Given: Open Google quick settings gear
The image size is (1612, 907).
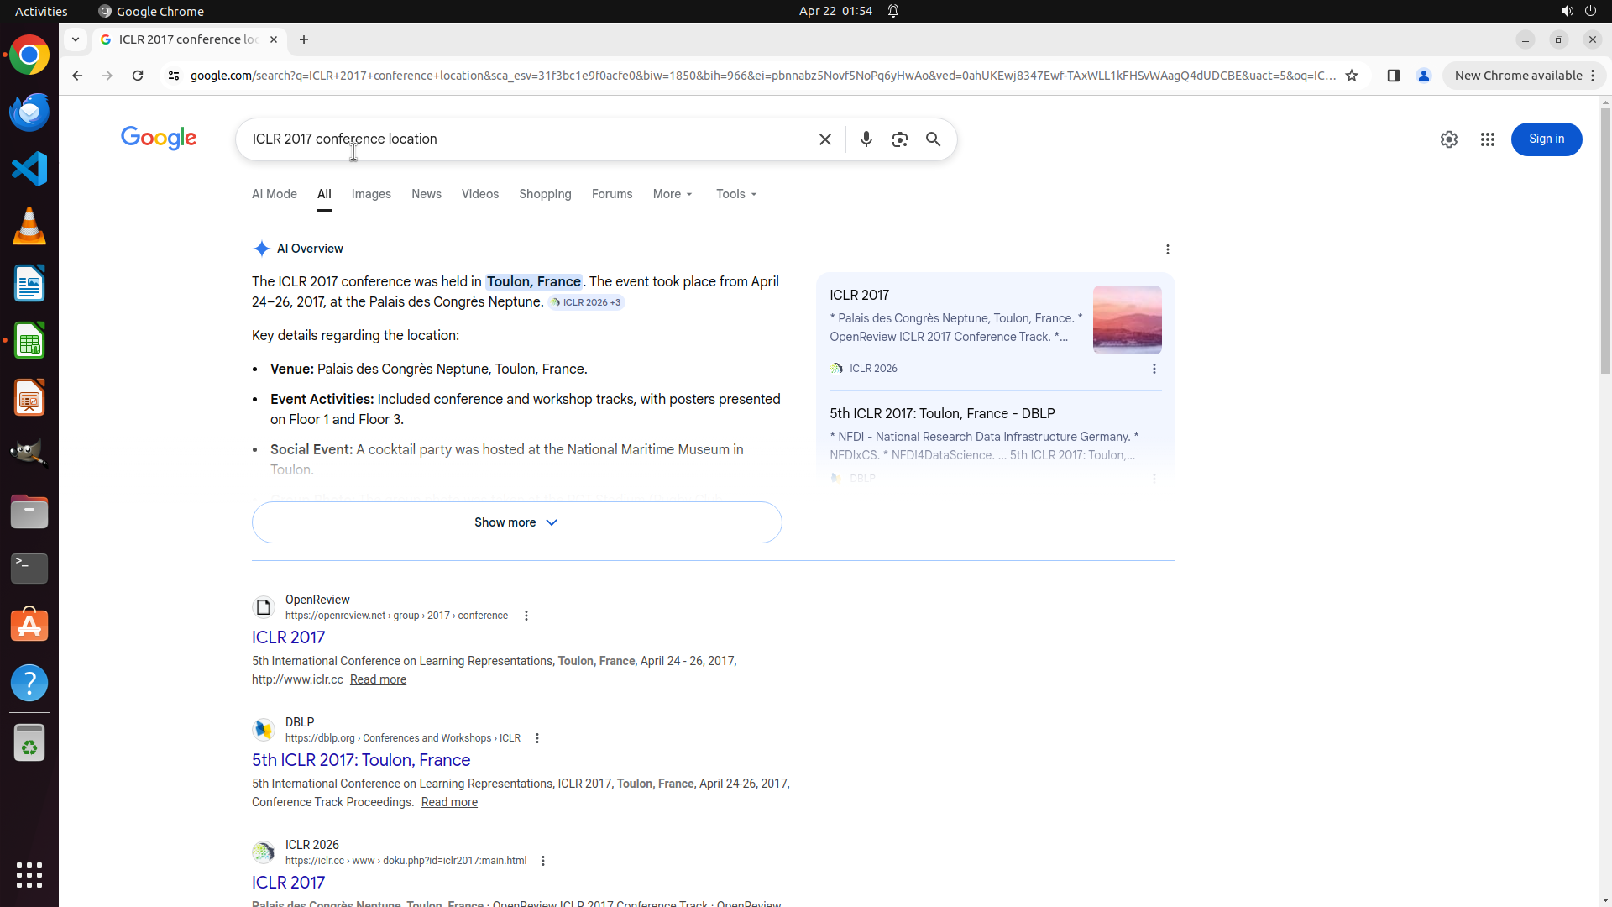Looking at the screenshot, I should pos(1448,139).
